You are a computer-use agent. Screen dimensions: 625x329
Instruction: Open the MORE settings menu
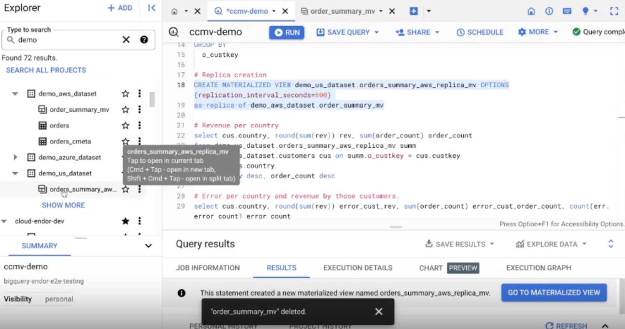[538, 32]
